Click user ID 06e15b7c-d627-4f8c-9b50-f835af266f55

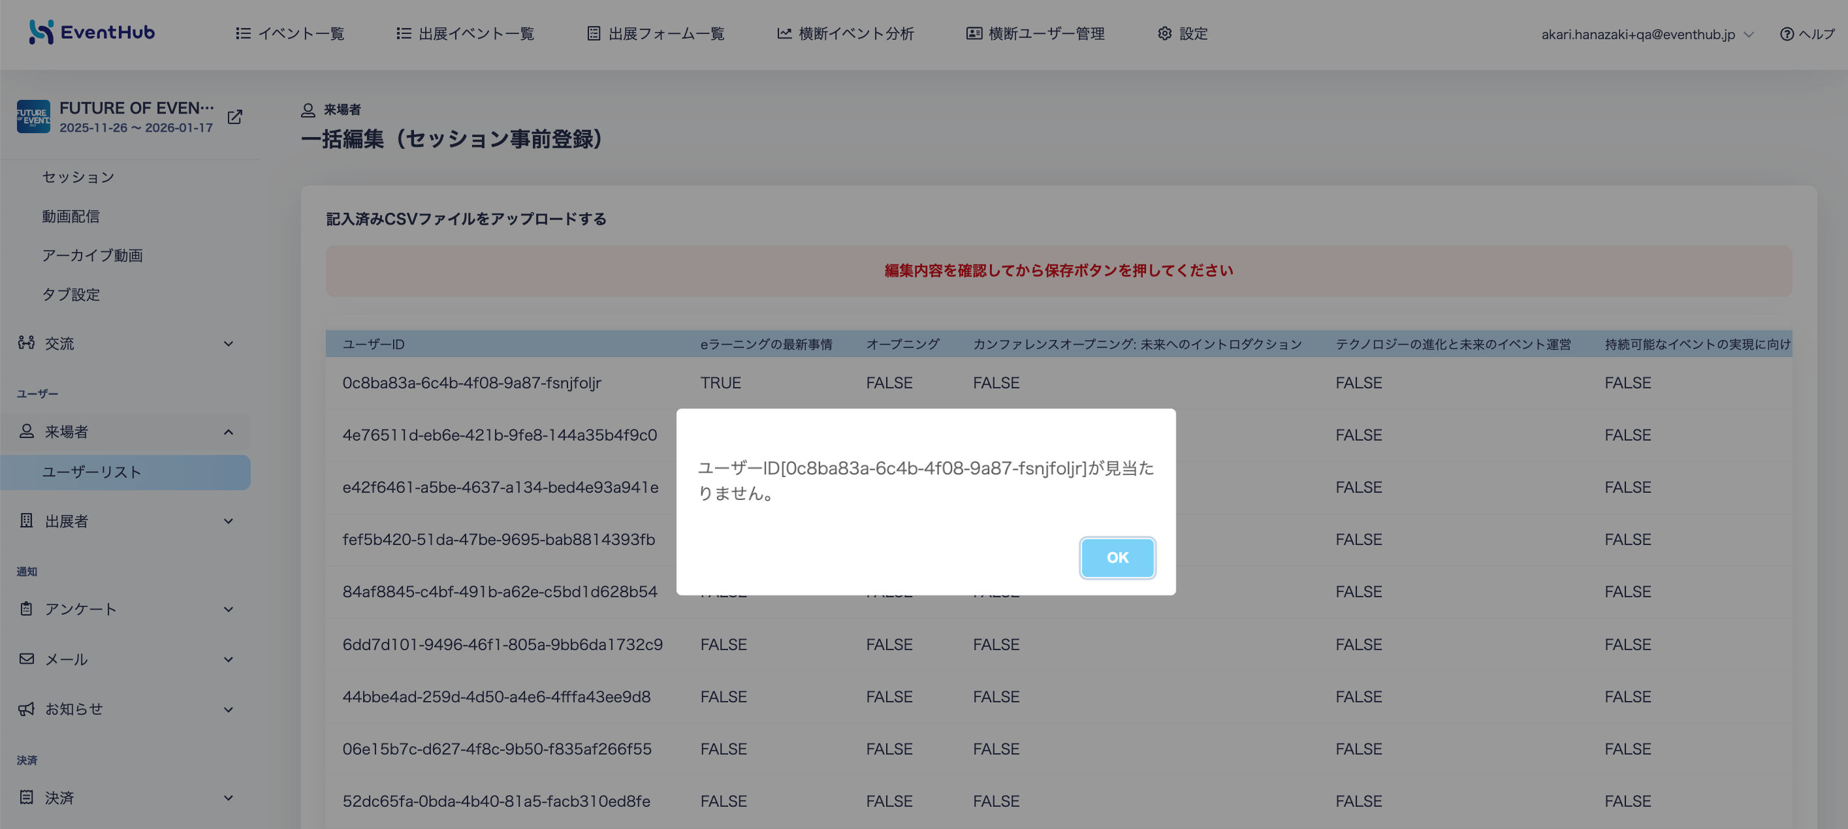[x=496, y=749]
